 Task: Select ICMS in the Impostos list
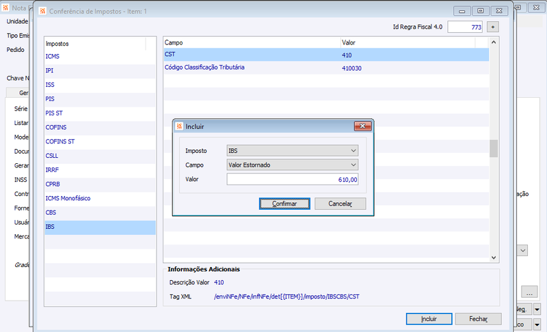[x=100, y=57]
